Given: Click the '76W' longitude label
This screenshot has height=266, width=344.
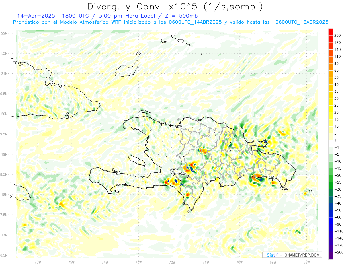Looking at the screenshot, I should click(x=38, y=262).
